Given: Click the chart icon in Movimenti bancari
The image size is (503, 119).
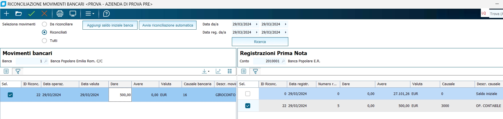Looking at the screenshot, I should 218,71.
